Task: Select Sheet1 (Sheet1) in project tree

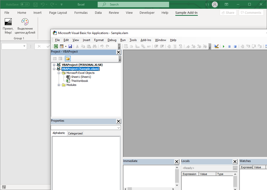Action: click(x=81, y=77)
